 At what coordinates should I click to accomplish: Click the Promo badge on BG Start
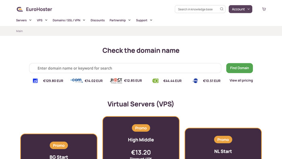click(59, 145)
